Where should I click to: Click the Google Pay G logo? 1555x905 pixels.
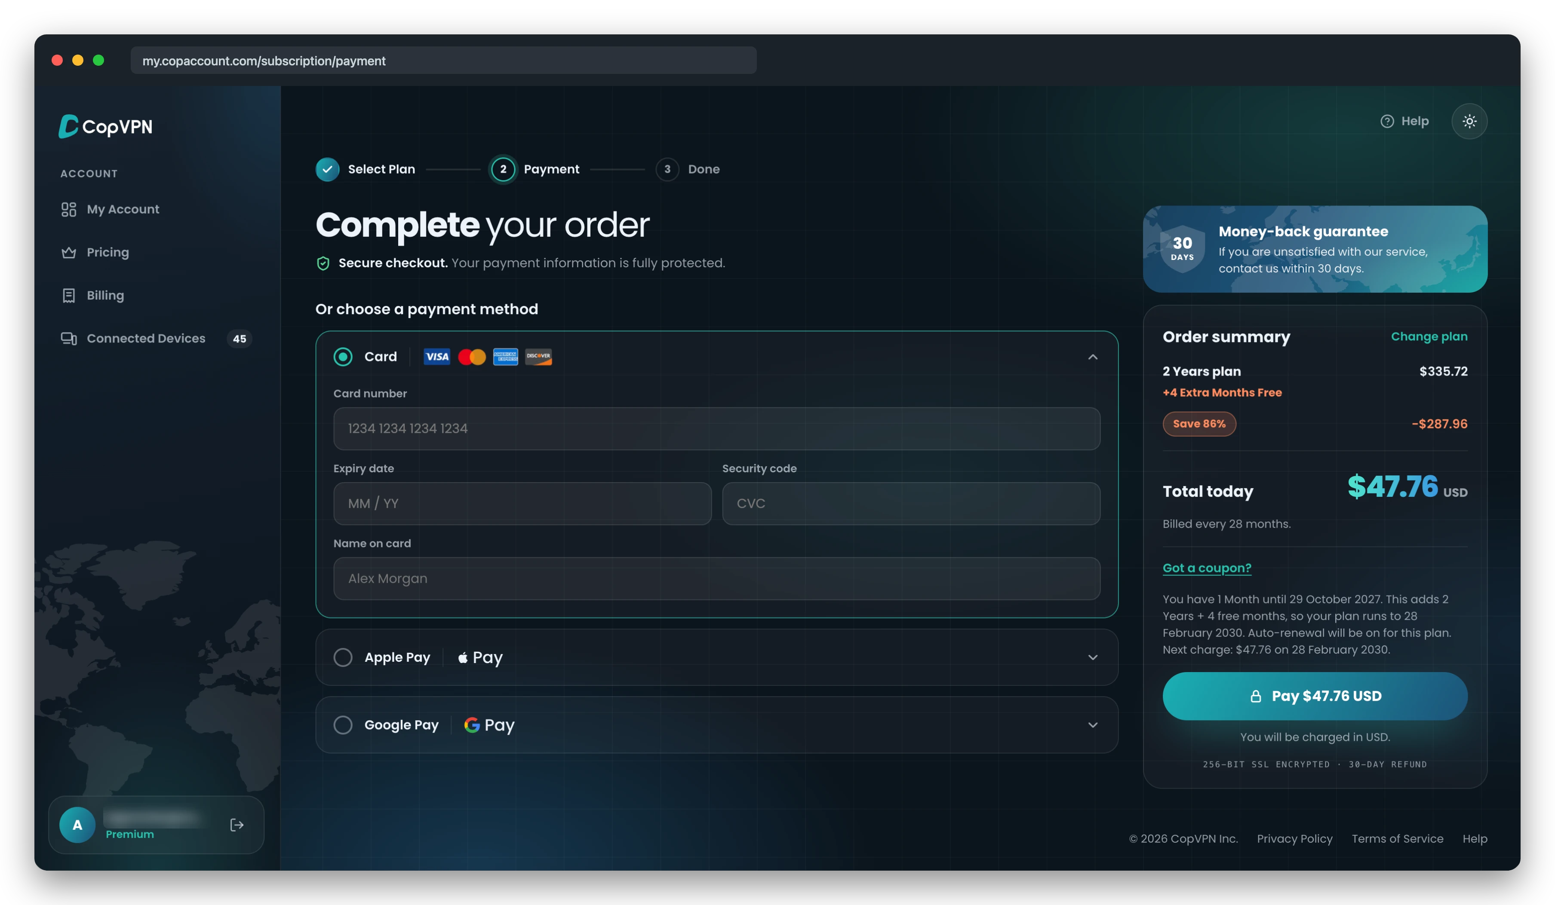(472, 725)
